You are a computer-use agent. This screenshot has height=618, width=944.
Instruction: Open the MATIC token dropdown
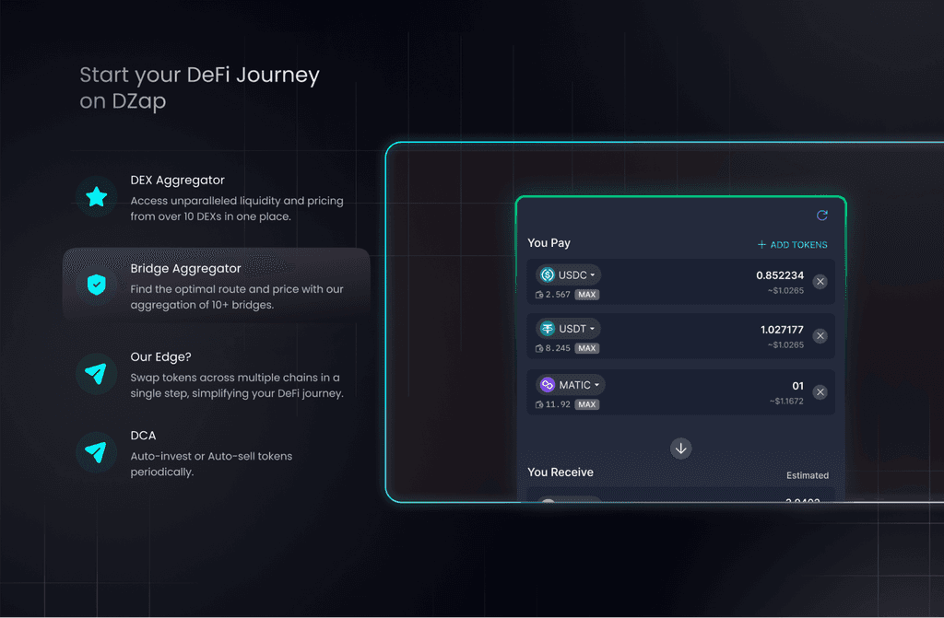click(x=570, y=384)
